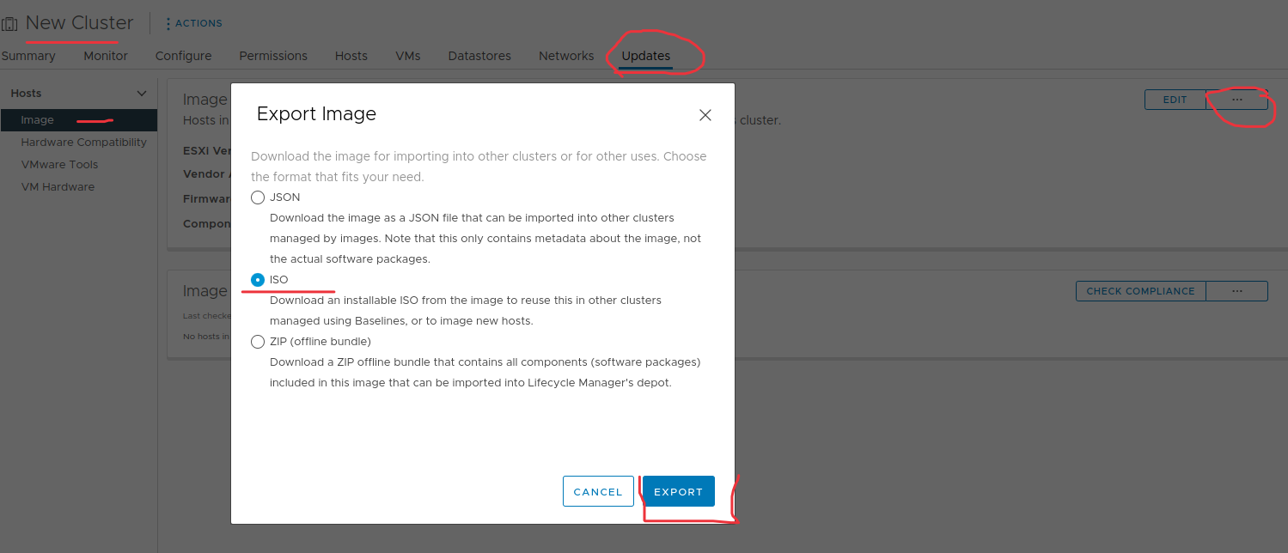This screenshot has height=553, width=1288.
Task: Open the Networks tab
Action: 565,55
